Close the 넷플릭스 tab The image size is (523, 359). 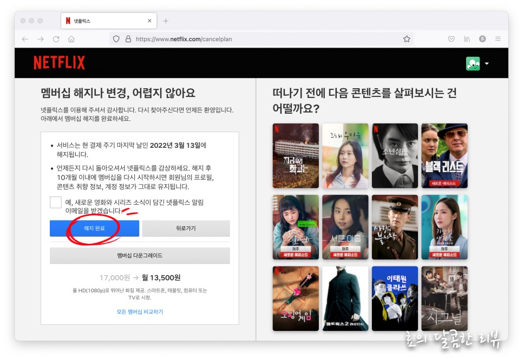pos(149,21)
